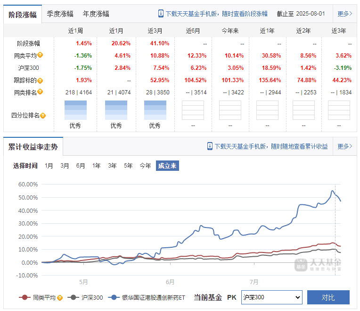Toggle the 银华国证港股通创新药ET series legend

[x=147, y=298]
